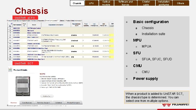
Task: Click the Total Quantity column header
Action: [86, 25]
